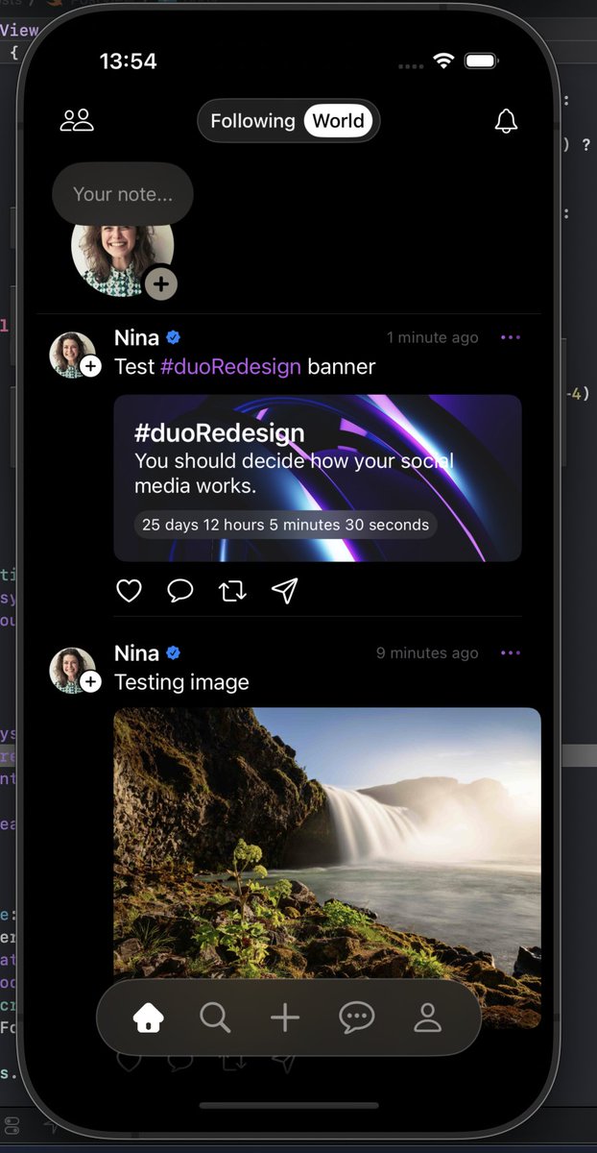The width and height of the screenshot is (597, 1153).
Task: Open Search in the bottom bar
Action: pos(215,1018)
